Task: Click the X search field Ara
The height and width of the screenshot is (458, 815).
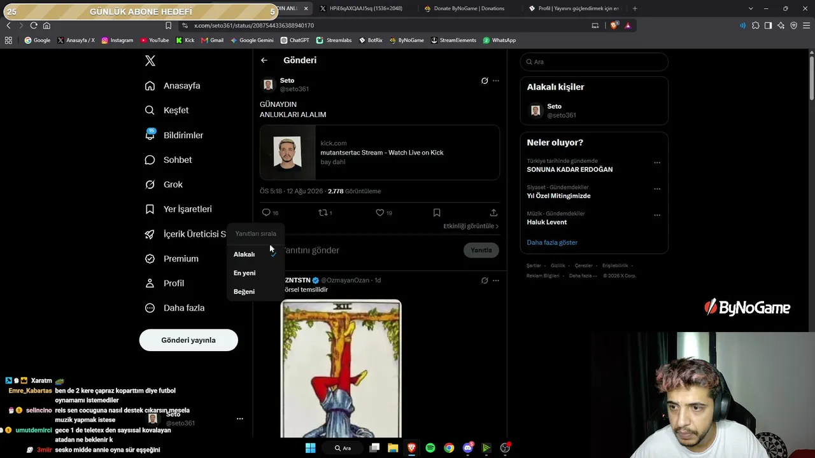Action: coord(594,62)
